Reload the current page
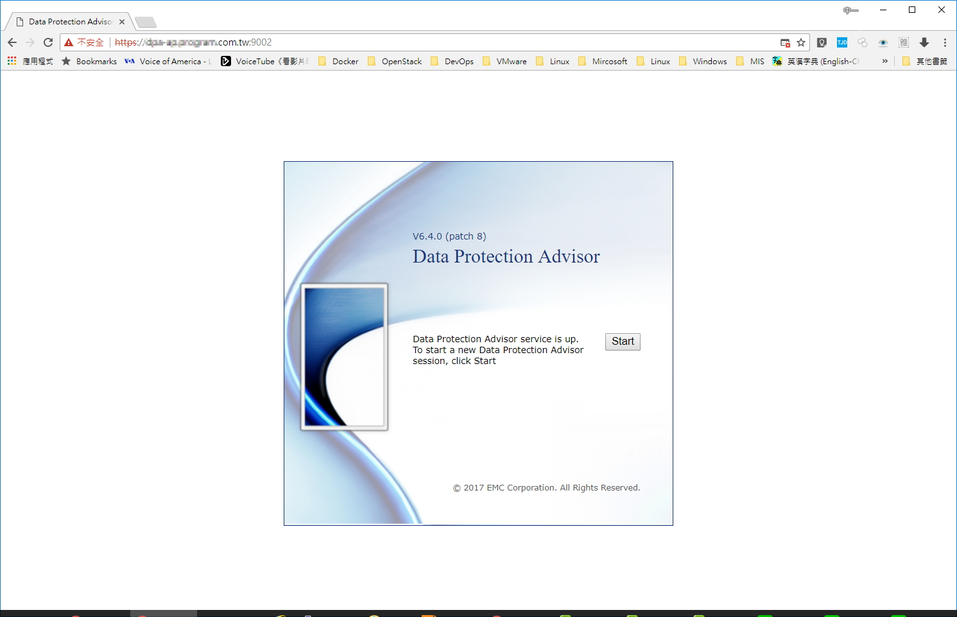Viewport: 957px width, 617px height. [x=48, y=42]
